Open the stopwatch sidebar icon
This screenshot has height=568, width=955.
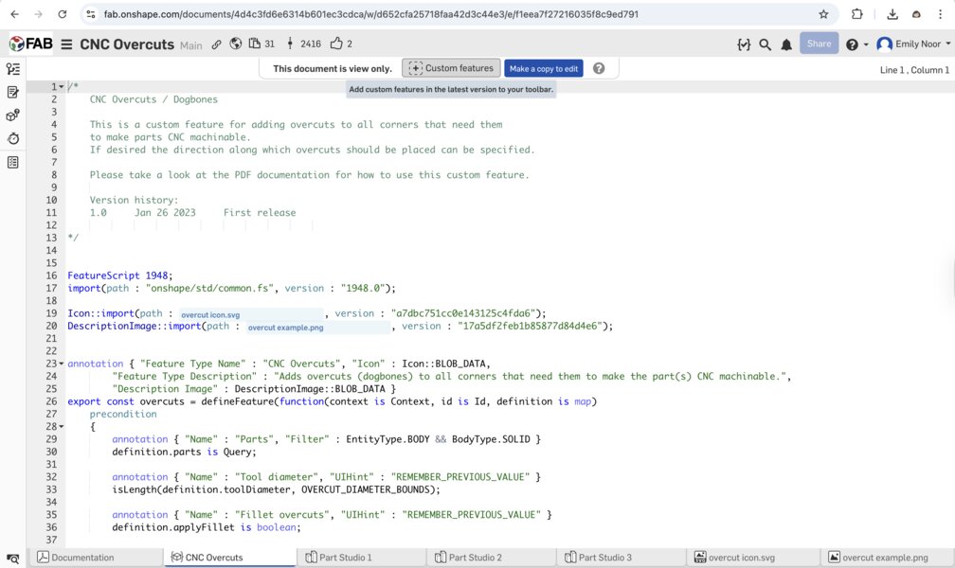[x=13, y=138]
